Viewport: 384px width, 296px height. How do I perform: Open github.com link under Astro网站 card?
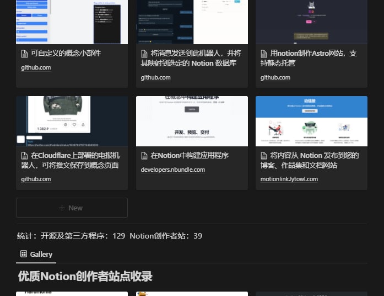(x=275, y=77)
